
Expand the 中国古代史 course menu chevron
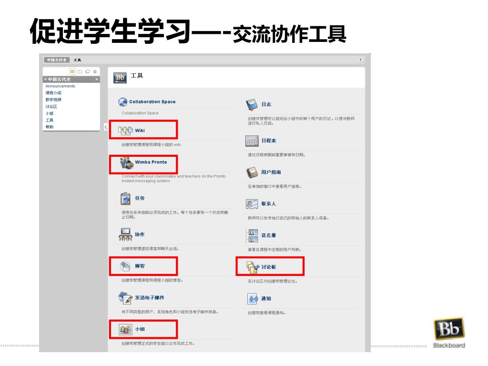[96, 80]
